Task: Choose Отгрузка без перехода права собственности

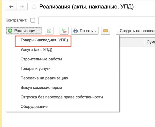Action: pos(61,97)
